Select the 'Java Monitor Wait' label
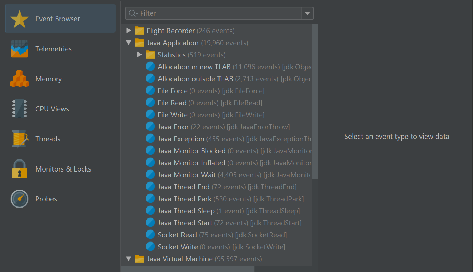Image resolution: width=473 pixels, height=272 pixels. pos(187,175)
